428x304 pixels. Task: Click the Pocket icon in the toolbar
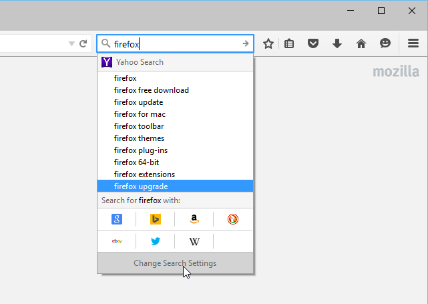[x=313, y=43]
